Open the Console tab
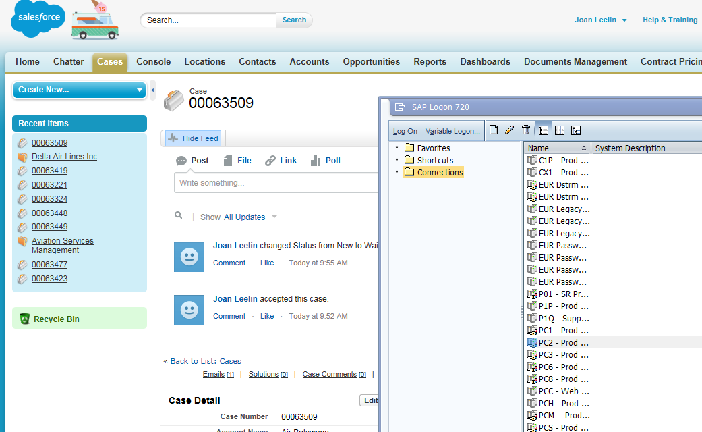Screen dimensions: 702x432 pyautogui.click(x=154, y=62)
